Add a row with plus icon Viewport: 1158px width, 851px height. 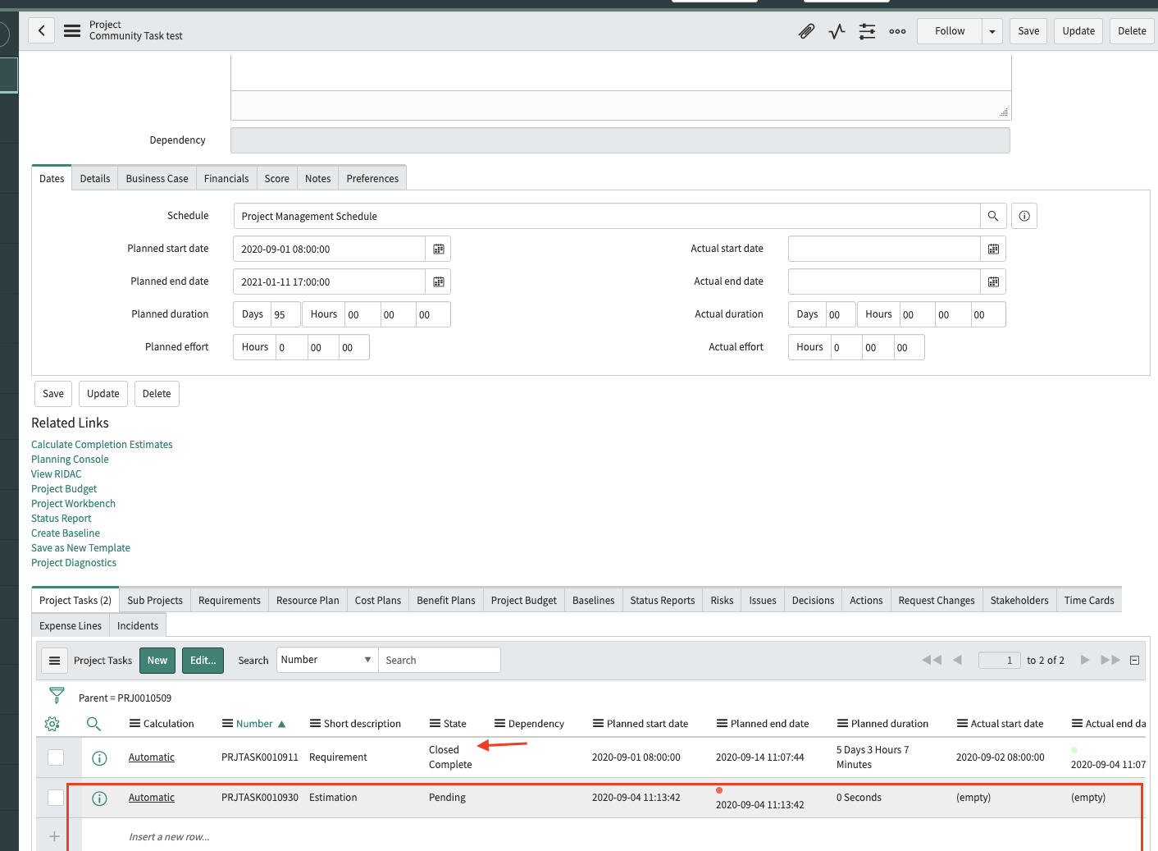click(x=54, y=836)
